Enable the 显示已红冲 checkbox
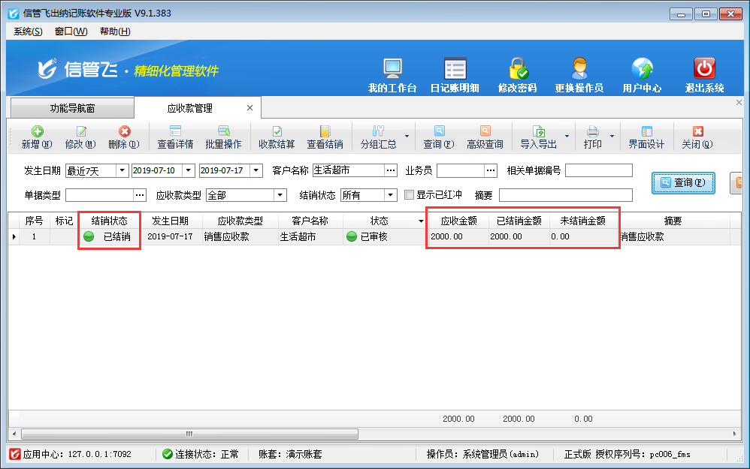This screenshot has height=469, width=750. click(410, 195)
